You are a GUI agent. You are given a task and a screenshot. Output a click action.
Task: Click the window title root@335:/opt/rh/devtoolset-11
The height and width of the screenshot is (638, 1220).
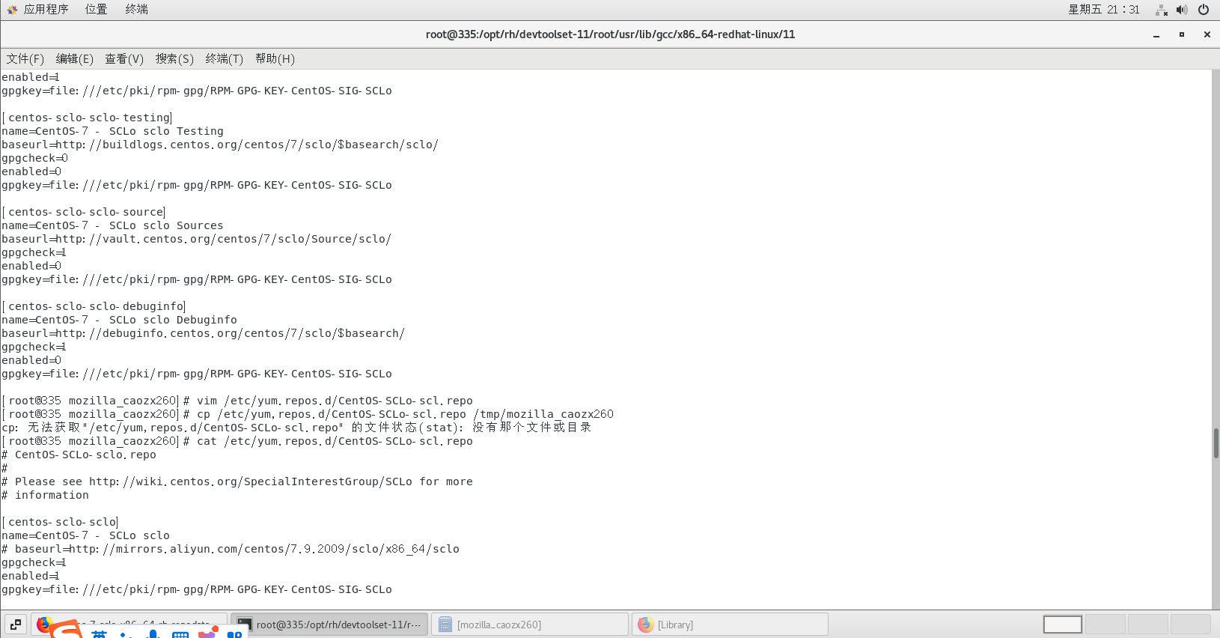point(610,34)
